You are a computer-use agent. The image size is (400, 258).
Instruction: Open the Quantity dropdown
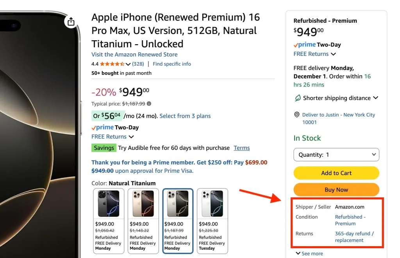pyautogui.click(x=336, y=154)
